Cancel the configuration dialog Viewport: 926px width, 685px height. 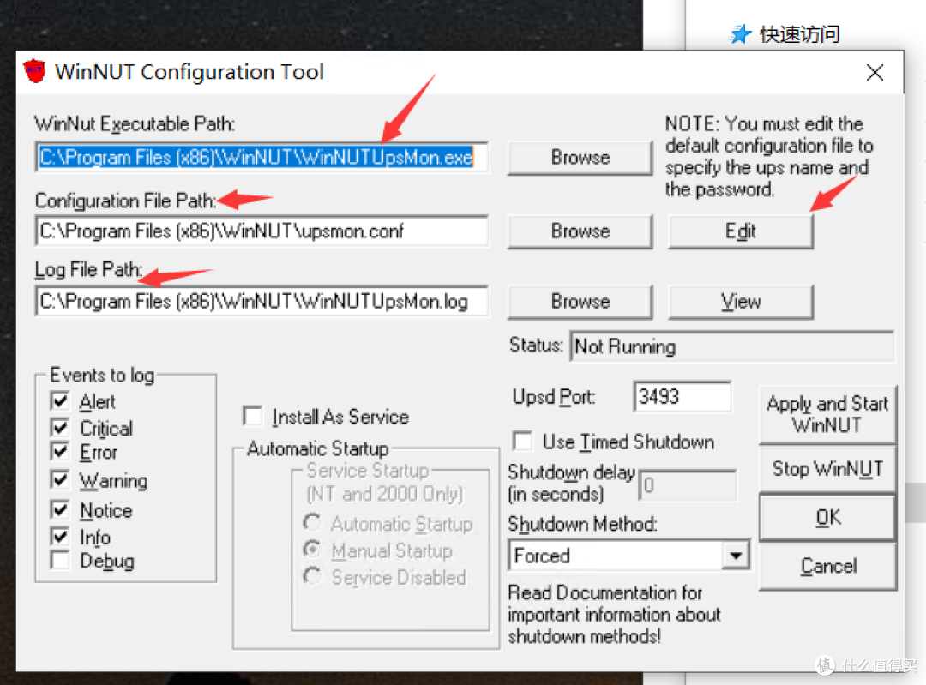(x=827, y=567)
